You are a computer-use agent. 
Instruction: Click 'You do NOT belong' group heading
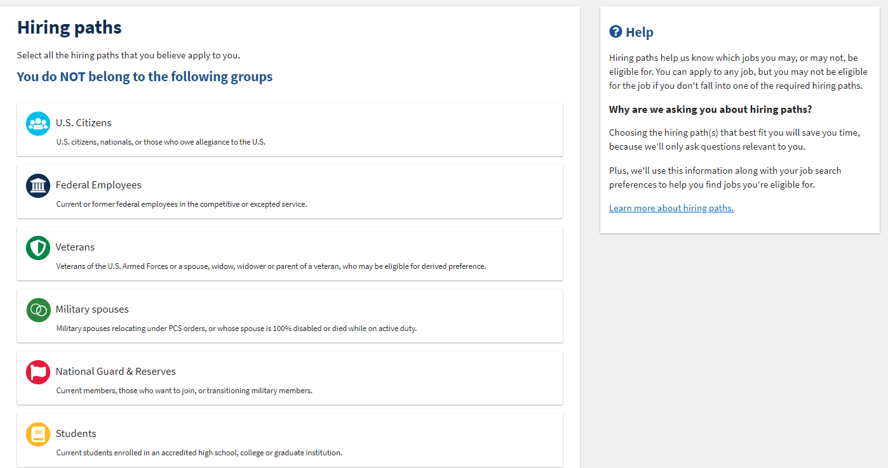145,77
